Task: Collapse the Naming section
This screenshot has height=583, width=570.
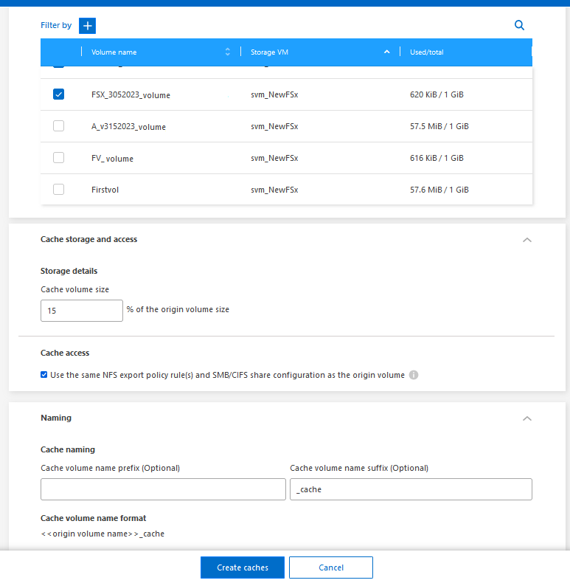Action: (x=526, y=418)
